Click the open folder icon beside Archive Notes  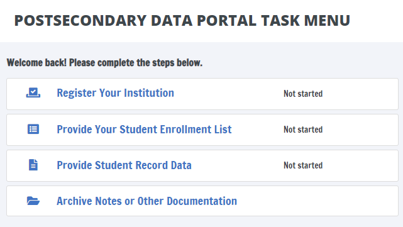point(33,201)
